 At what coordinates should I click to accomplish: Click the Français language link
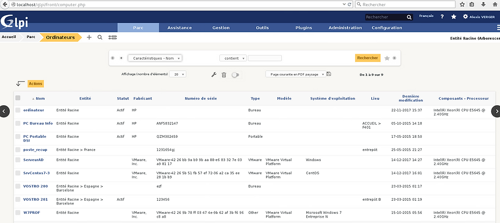point(426,16)
